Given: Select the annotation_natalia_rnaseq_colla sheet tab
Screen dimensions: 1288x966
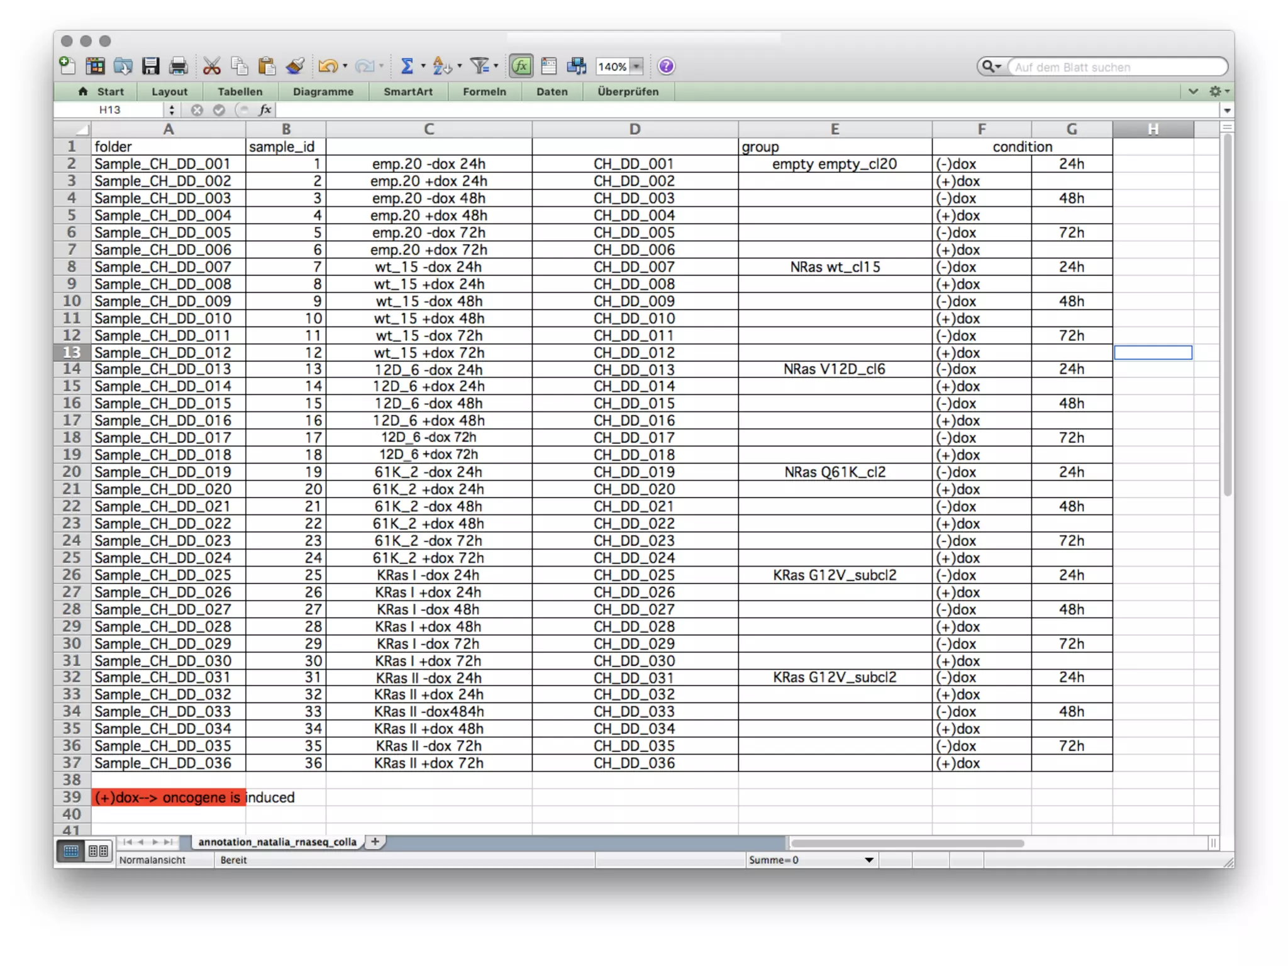Looking at the screenshot, I should 277,841.
